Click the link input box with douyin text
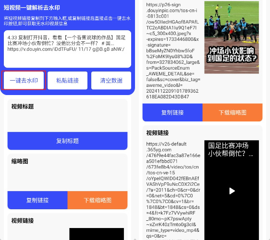The height and width of the screenshot is (240, 270). tap(67, 49)
